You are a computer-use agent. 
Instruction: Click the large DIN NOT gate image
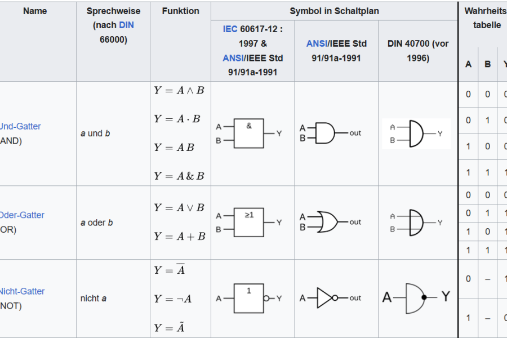416,297
